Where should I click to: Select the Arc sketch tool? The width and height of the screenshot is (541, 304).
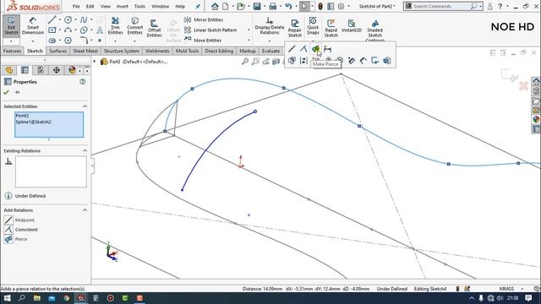click(x=68, y=30)
